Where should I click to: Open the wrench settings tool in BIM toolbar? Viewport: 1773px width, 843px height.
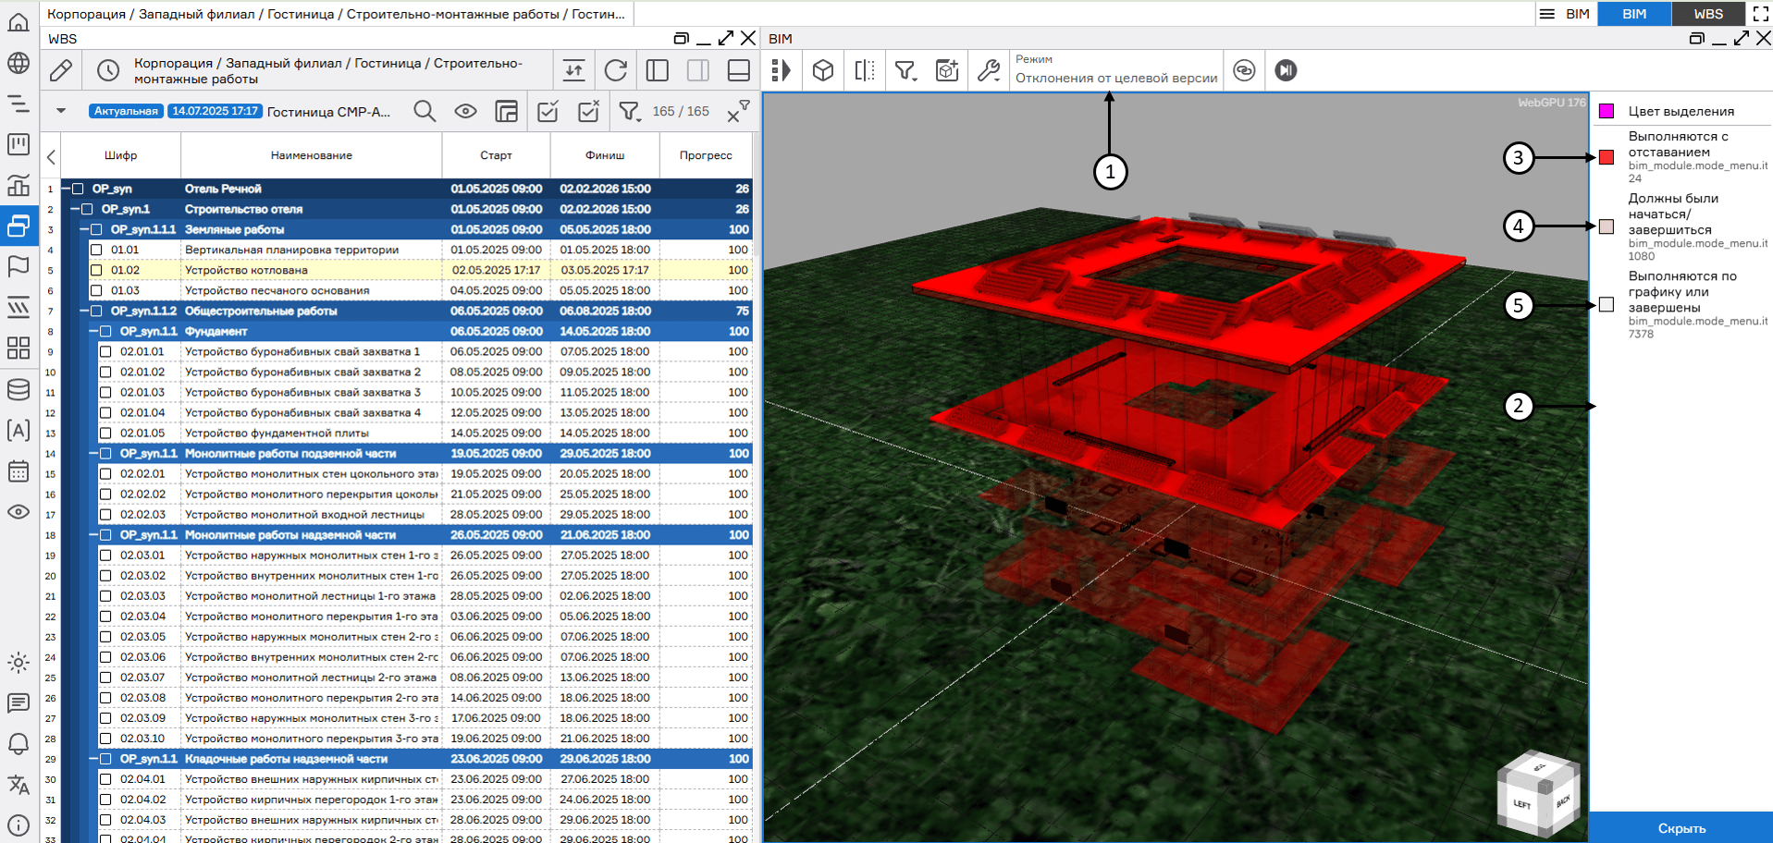point(988,70)
